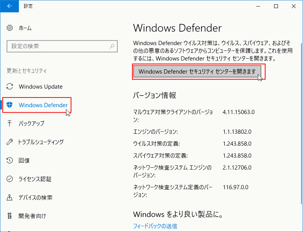Open バックアップ settings

(x=31, y=123)
